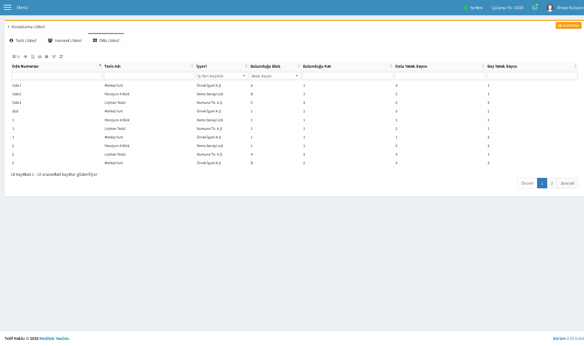Open the İş Yeri Seçiniz dropdown
Viewport: 584px width, 346px height.
[x=222, y=76]
